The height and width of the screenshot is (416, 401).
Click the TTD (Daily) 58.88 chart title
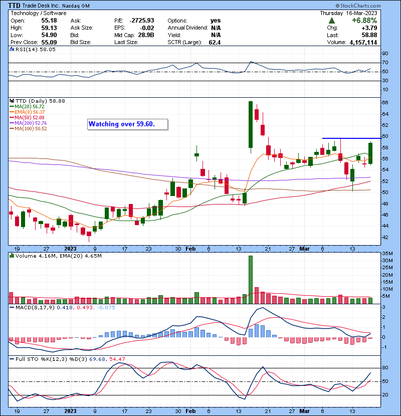[x=40, y=101]
